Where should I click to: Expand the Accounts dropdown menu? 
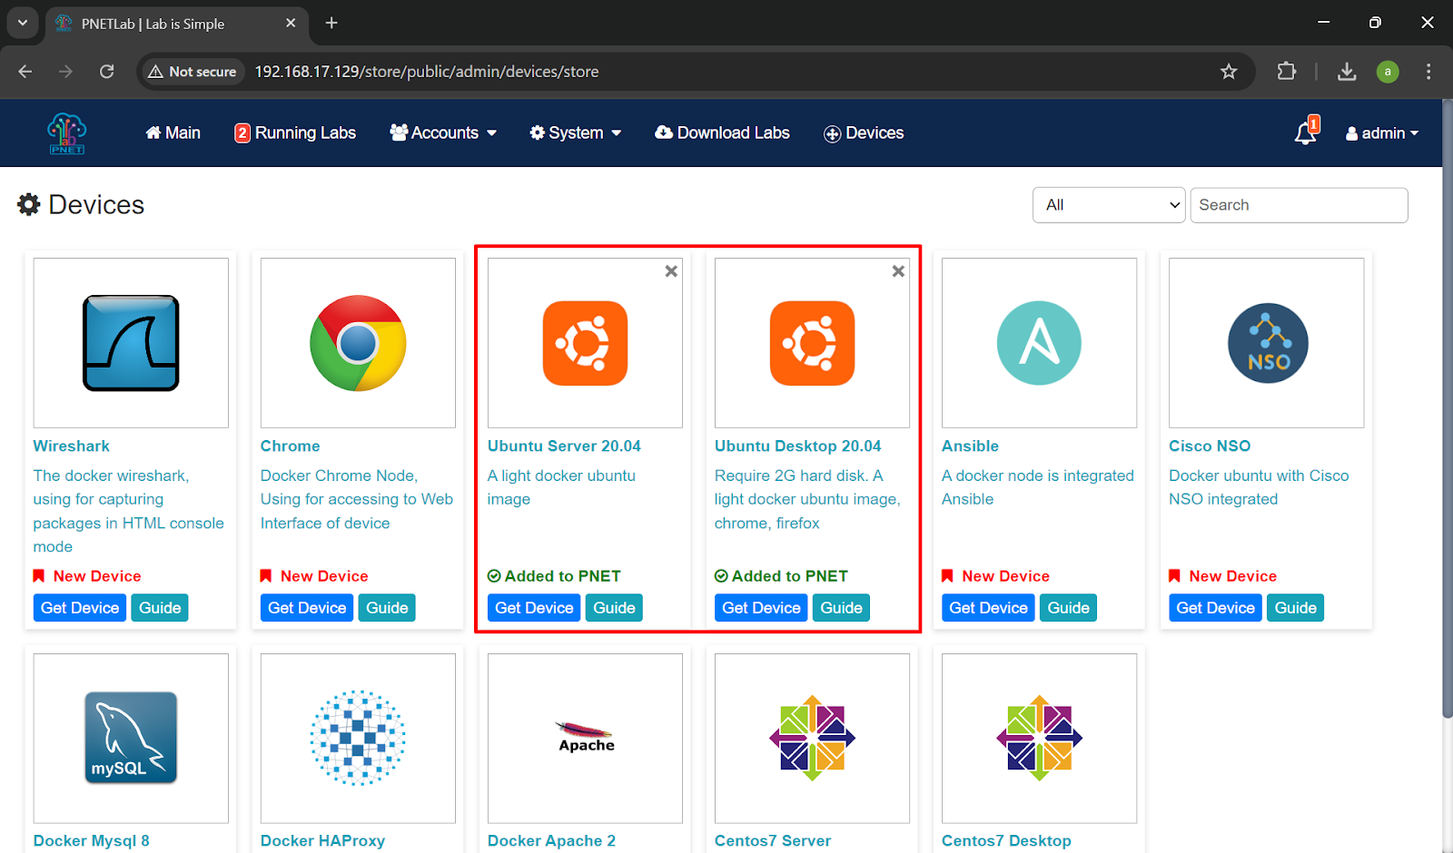coord(443,132)
